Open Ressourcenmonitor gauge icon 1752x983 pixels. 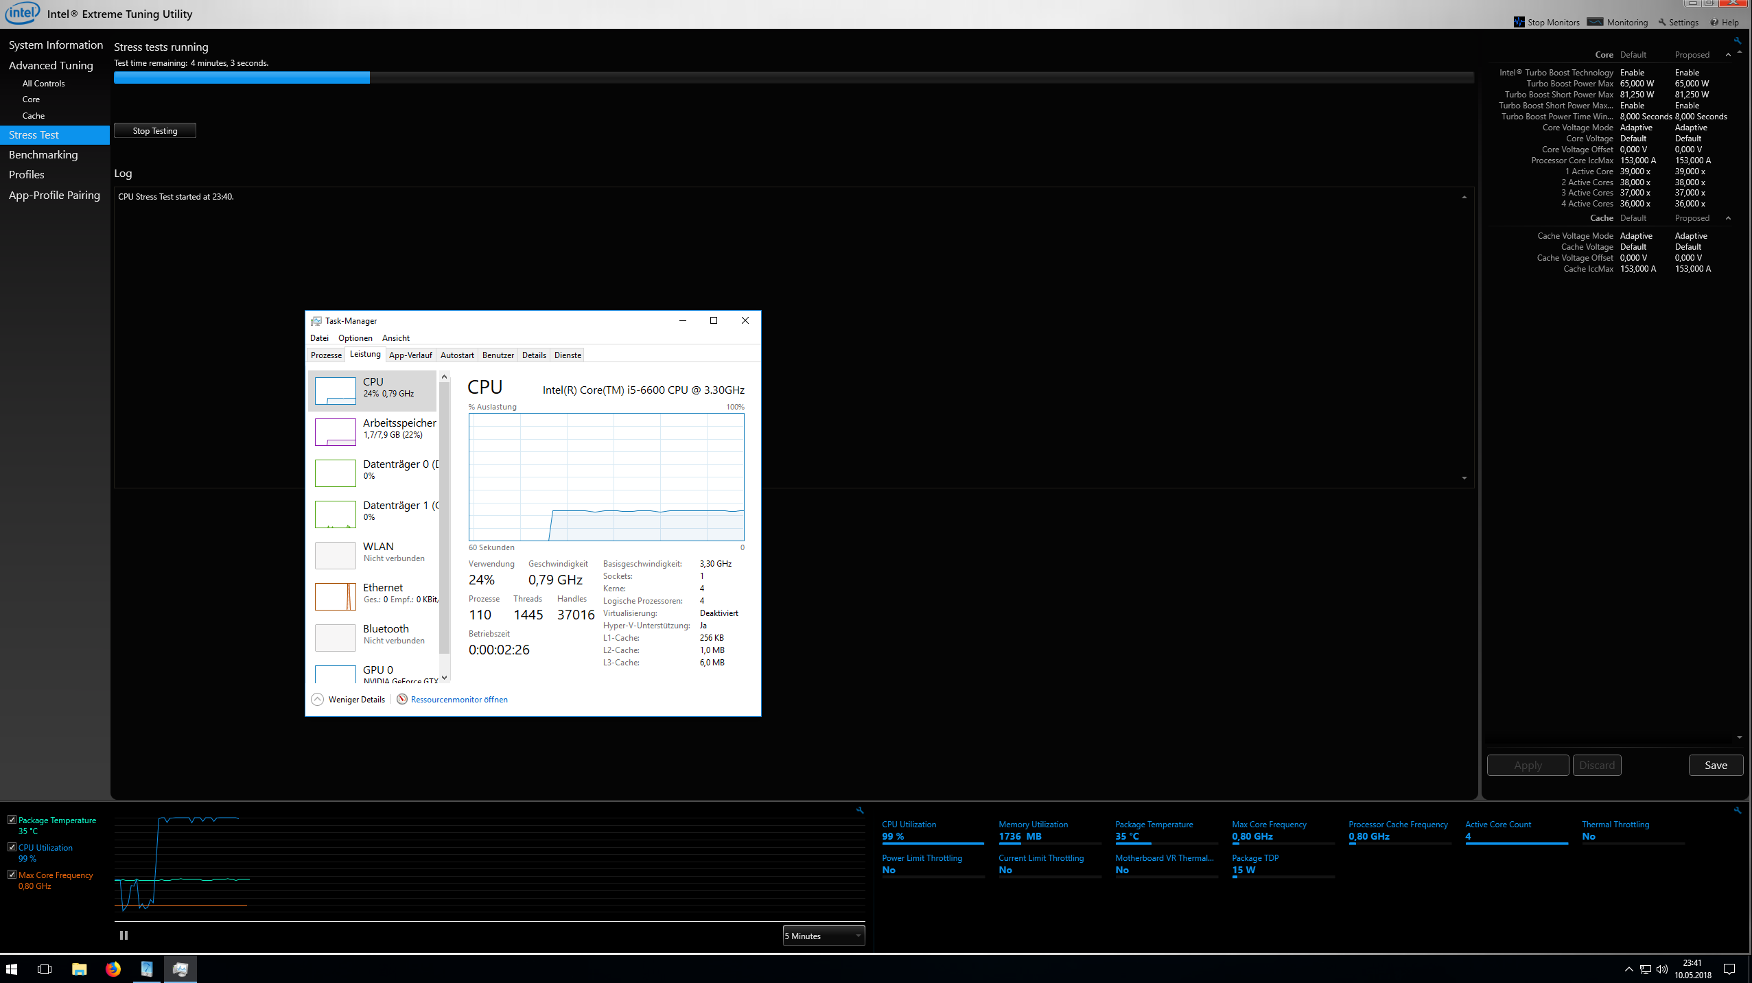402,699
